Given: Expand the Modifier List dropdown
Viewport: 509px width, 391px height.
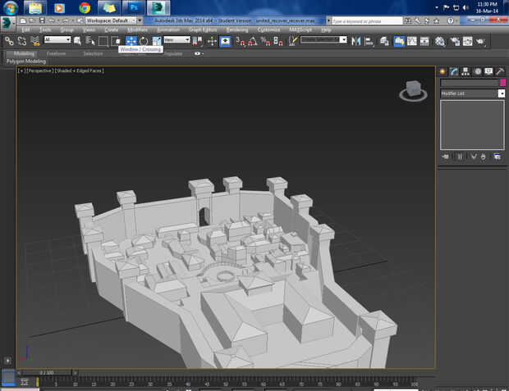Looking at the screenshot, I should pos(502,93).
